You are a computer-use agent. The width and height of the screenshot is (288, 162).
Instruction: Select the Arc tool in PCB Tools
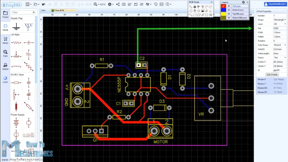tap(207, 6)
